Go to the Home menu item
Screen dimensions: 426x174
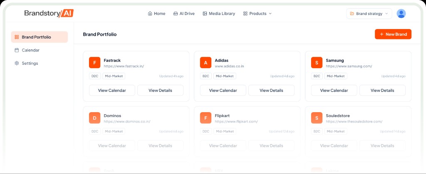pos(156,14)
